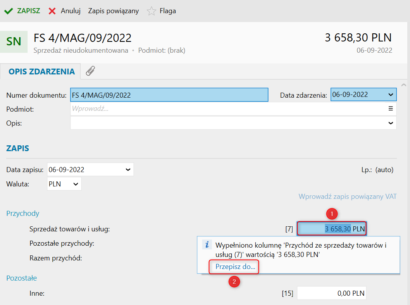
Task: Click the Numer dokumentu input field
Action: coord(169,95)
